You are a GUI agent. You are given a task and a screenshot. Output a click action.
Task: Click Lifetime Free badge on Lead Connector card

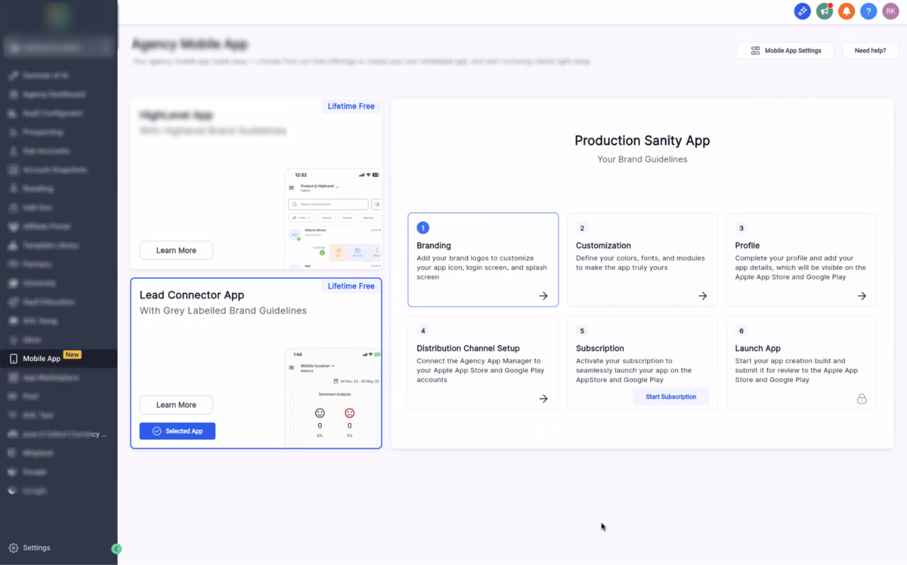point(351,286)
